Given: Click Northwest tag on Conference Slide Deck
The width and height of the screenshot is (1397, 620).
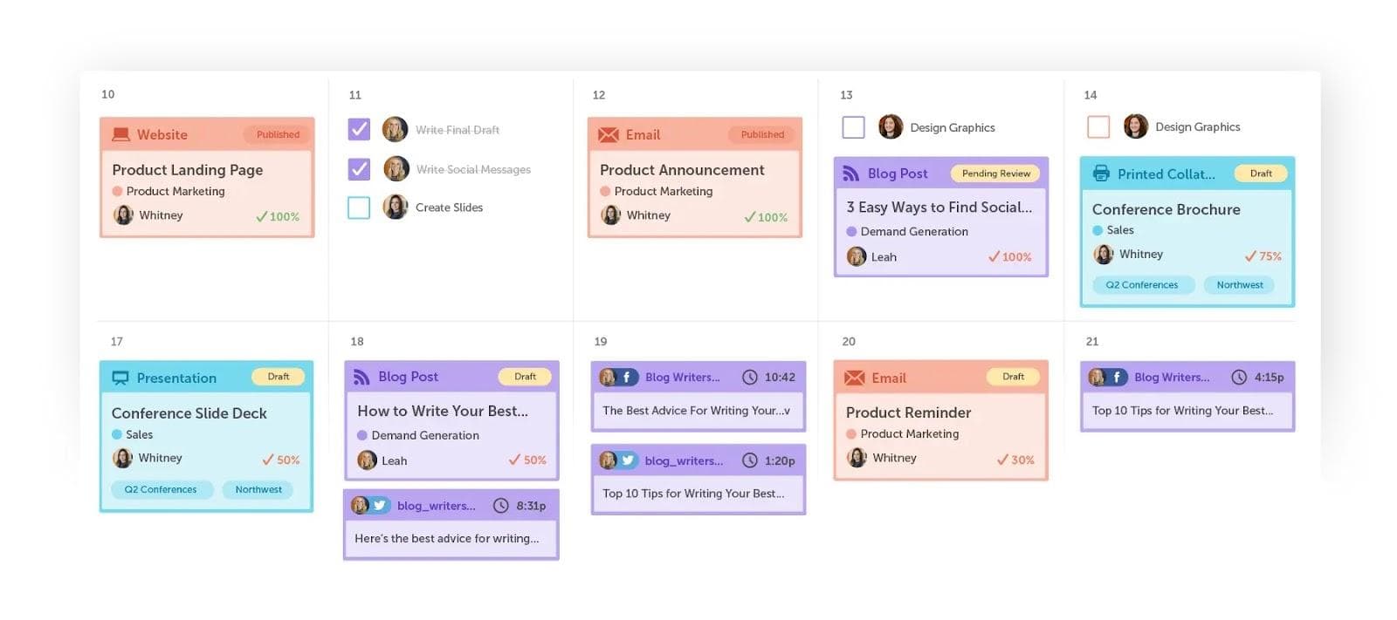Looking at the screenshot, I should (258, 489).
